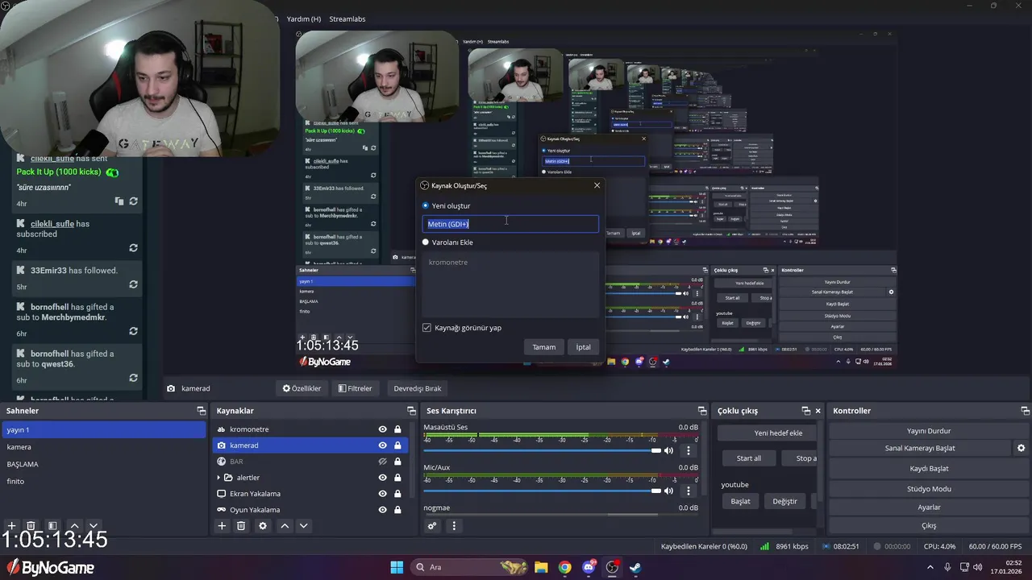Open File Explorer from the taskbar
Image resolution: width=1032 pixels, height=580 pixels.
(541, 567)
